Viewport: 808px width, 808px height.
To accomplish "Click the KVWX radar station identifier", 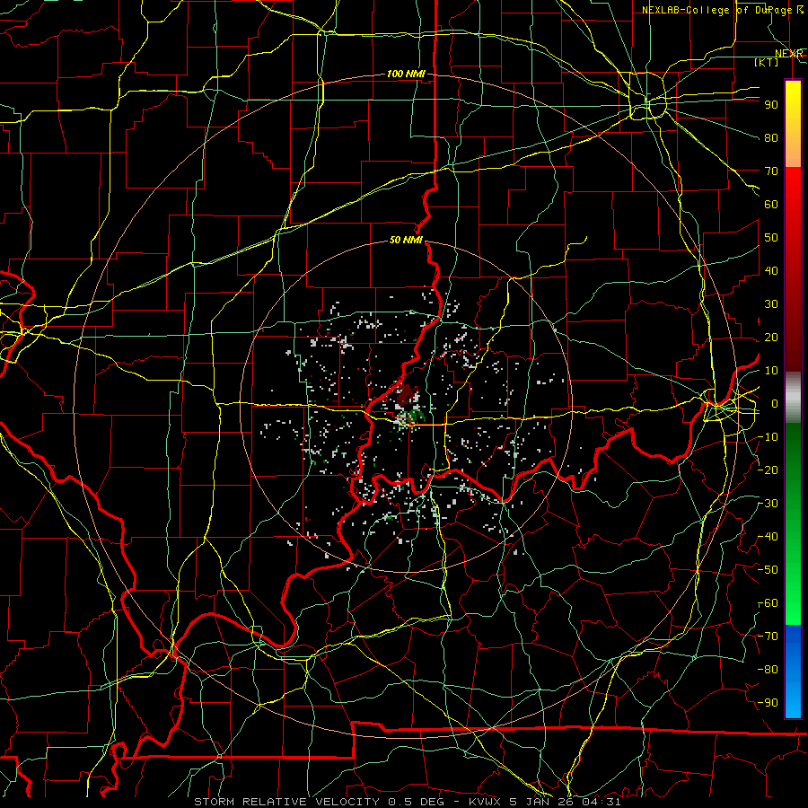I will coord(487,802).
